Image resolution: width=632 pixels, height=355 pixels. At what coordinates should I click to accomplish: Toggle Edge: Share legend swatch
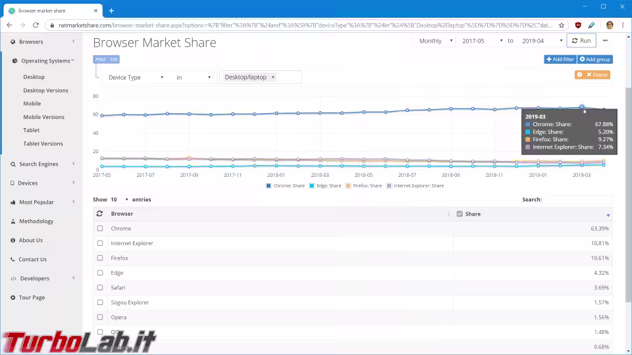(312, 186)
